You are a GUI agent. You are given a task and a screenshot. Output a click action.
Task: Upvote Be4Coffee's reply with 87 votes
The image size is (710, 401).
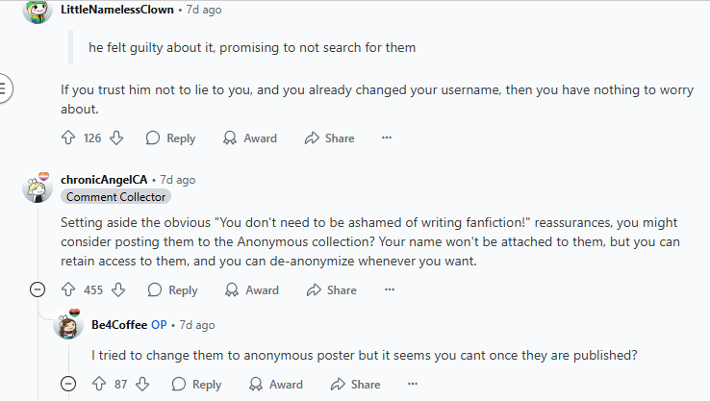click(99, 384)
